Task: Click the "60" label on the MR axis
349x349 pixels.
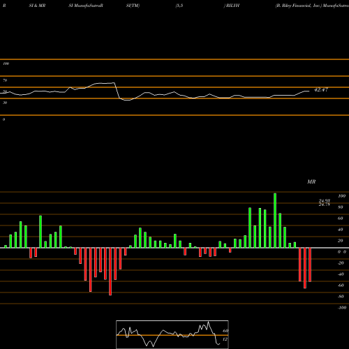Action: pos(341,218)
